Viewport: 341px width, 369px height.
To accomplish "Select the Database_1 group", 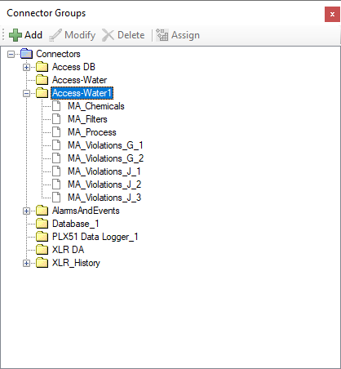I will point(76,224).
